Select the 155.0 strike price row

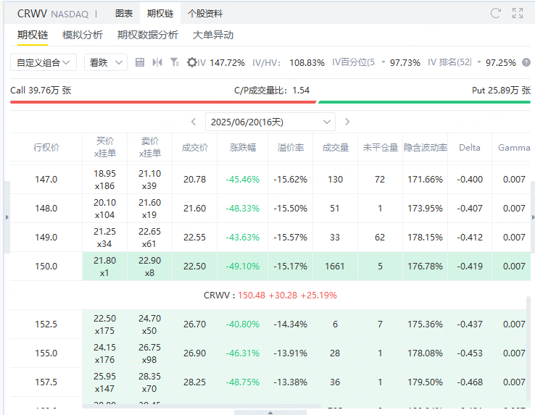(270, 353)
